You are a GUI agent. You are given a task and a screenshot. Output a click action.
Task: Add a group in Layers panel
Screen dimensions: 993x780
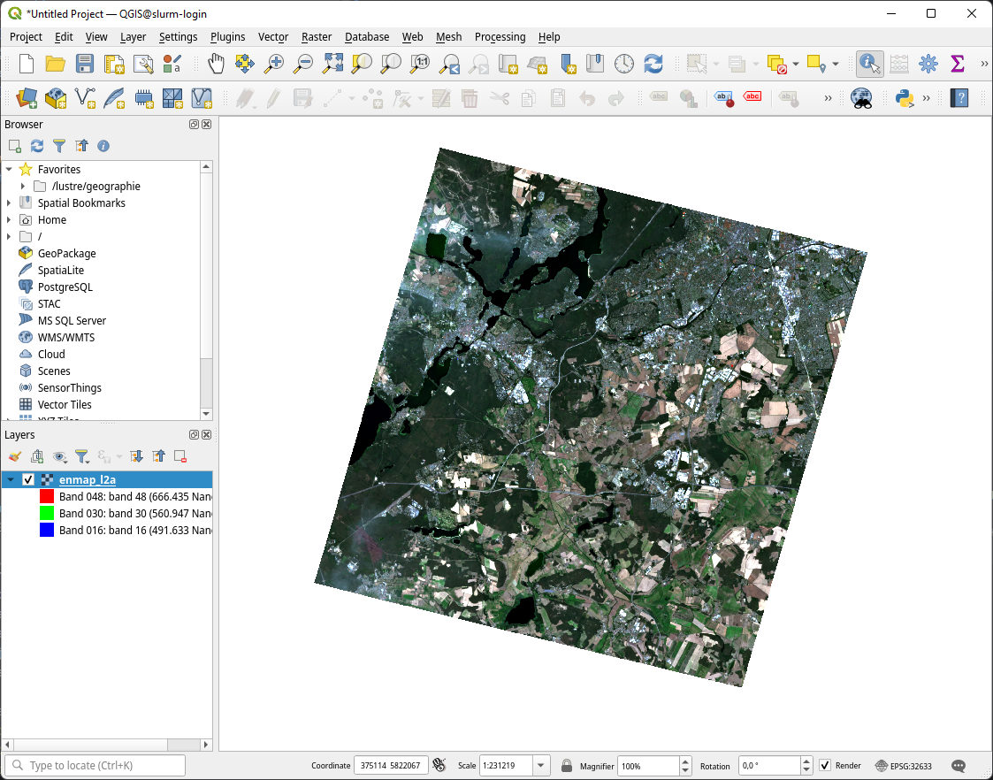tap(37, 456)
